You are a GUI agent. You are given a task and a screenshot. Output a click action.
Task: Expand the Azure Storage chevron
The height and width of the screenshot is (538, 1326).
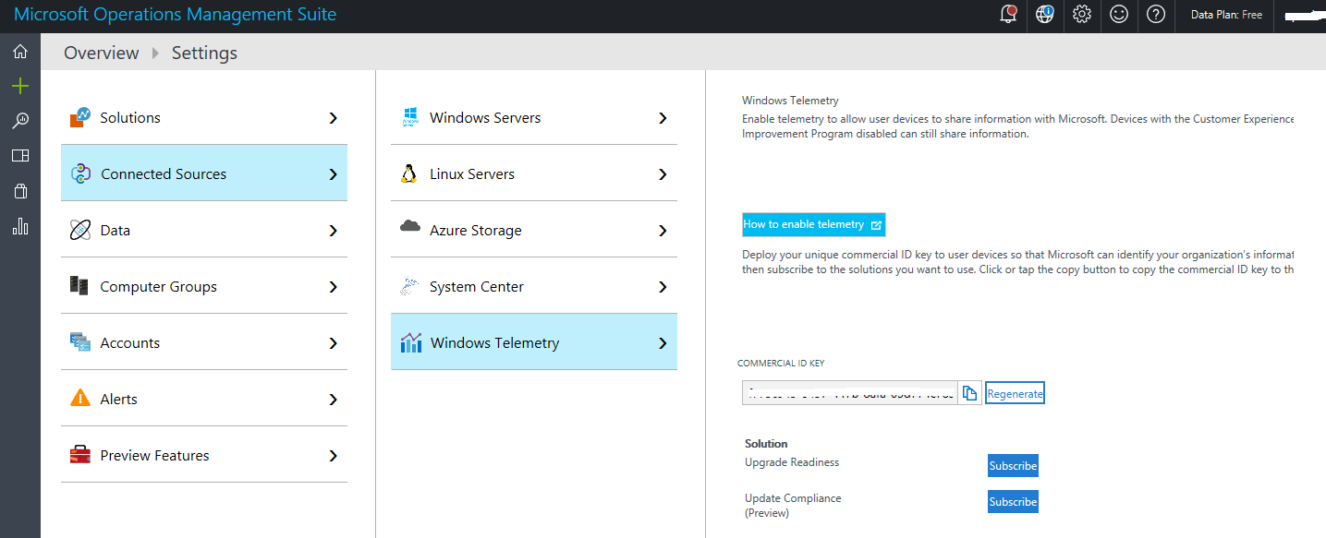(663, 230)
